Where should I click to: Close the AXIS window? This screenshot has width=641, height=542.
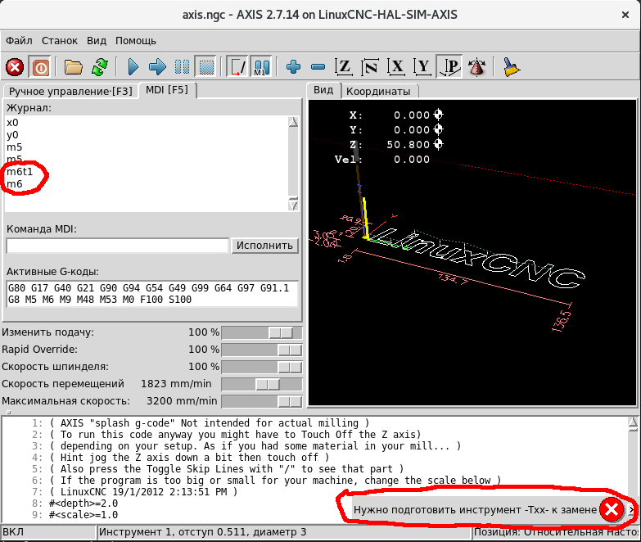point(625,15)
